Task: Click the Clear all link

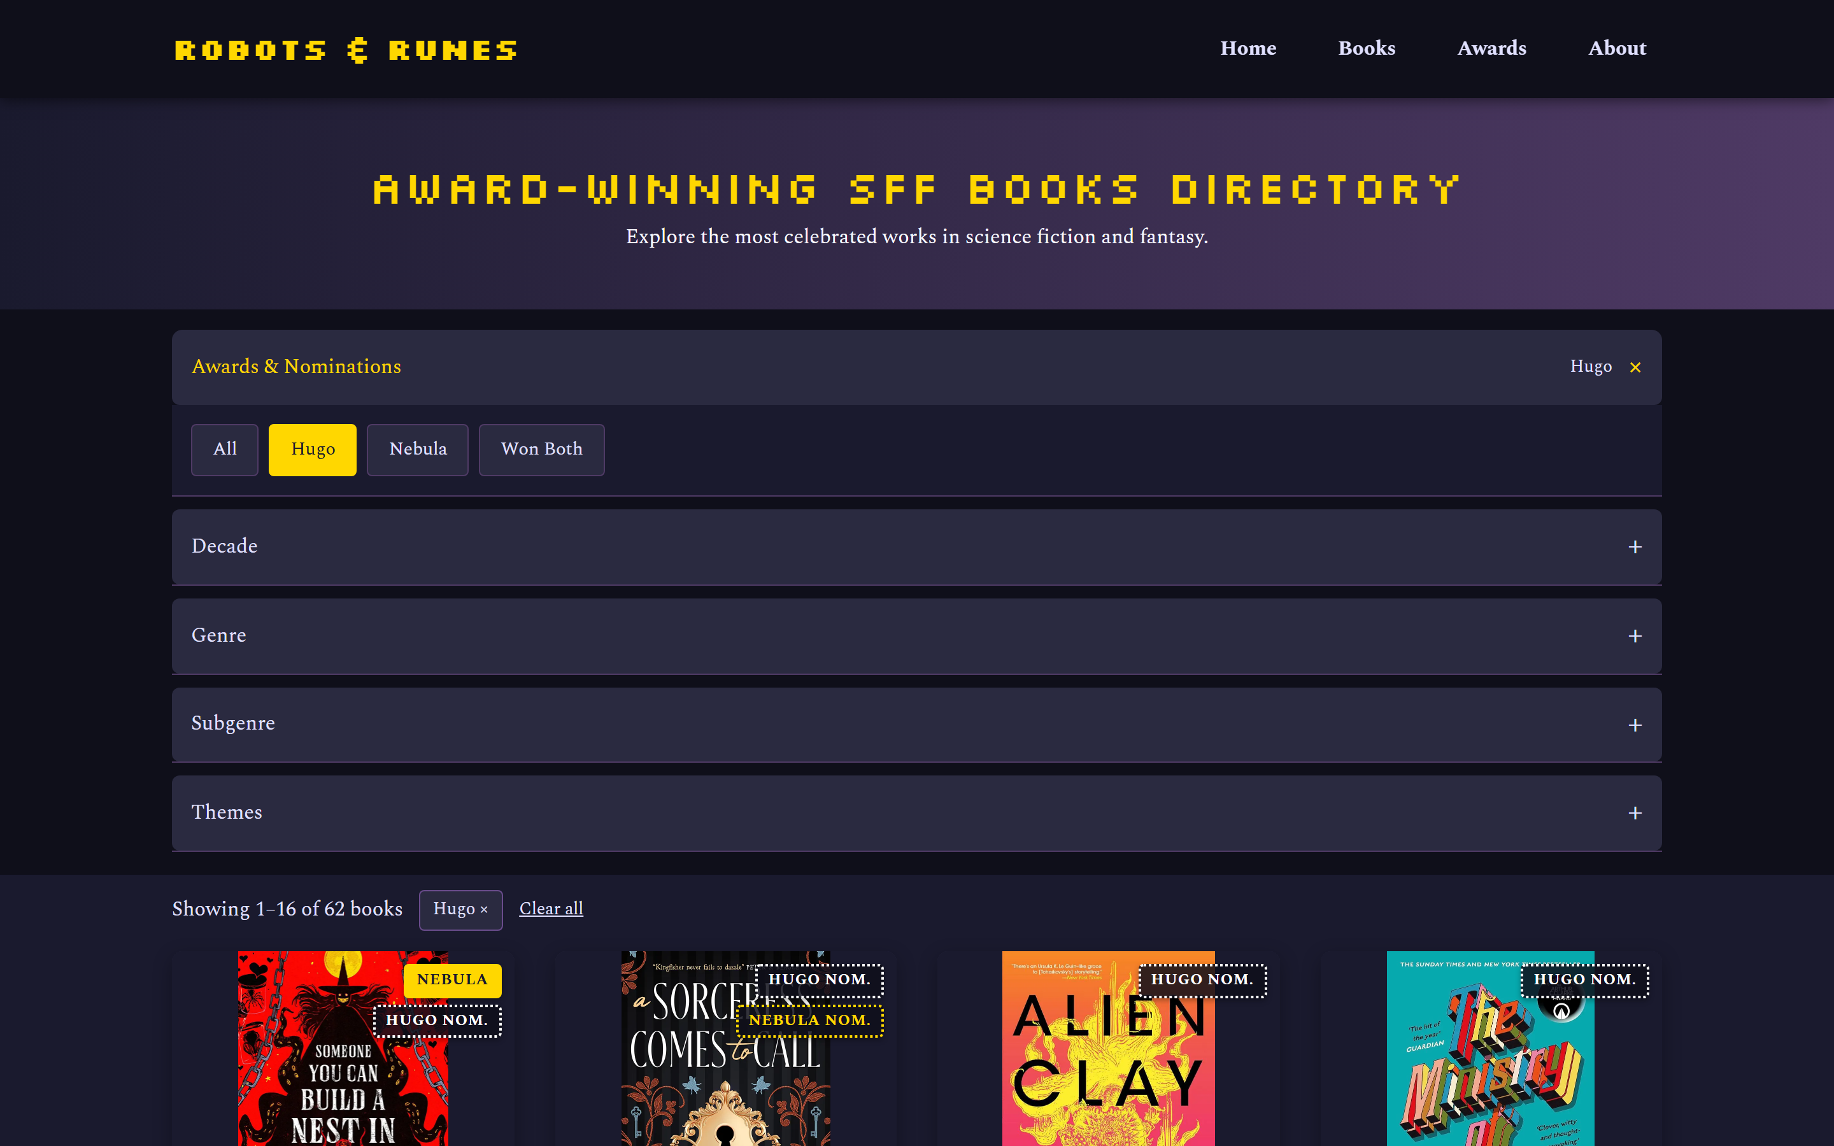Action: point(551,909)
